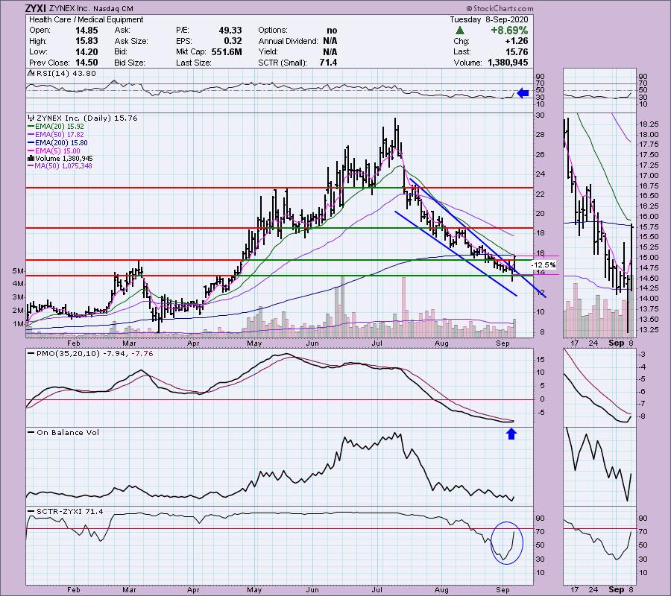Click the '3M' volume axis label

[x=18, y=297]
